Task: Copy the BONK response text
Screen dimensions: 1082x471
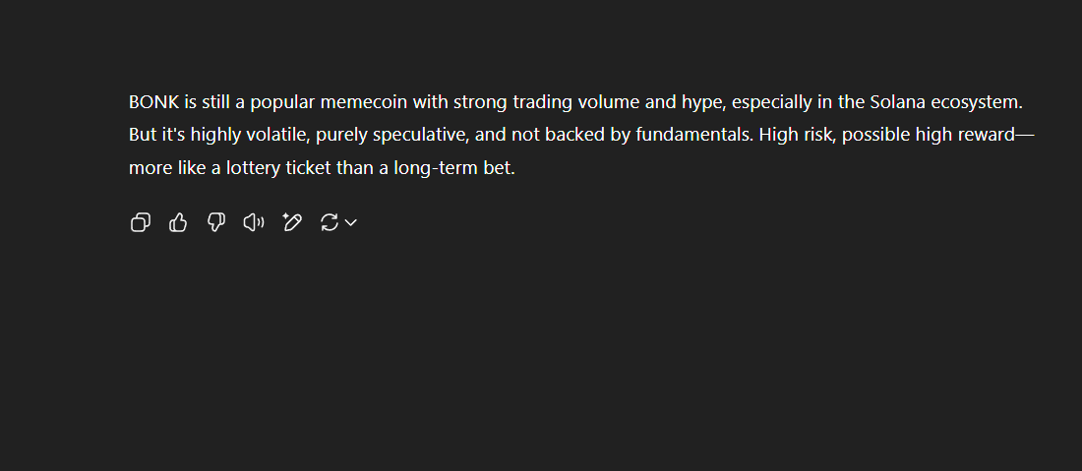Action: pos(140,222)
